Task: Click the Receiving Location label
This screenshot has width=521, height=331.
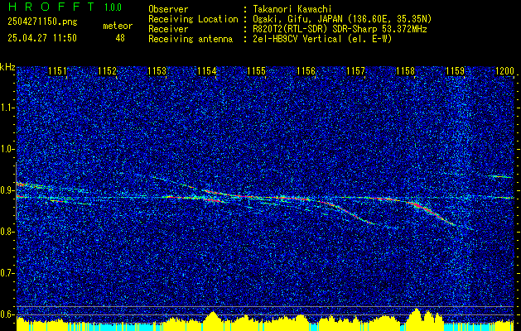Action: tap(193, 19)
